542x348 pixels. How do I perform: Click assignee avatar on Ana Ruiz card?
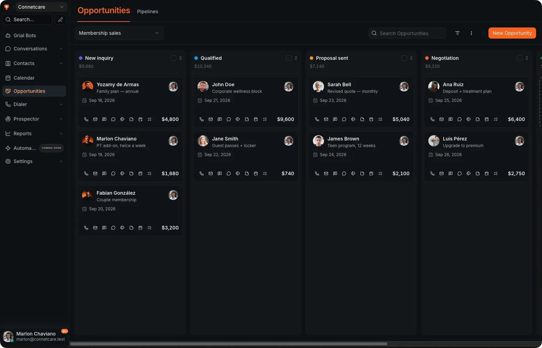pos(519,87)
